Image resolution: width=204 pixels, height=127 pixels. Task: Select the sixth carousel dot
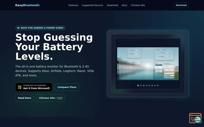click(152, 85)
